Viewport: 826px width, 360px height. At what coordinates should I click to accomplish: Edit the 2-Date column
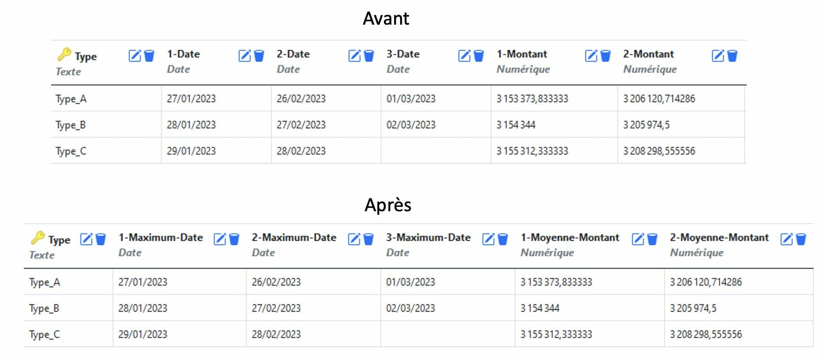click(x=354, y=56)
